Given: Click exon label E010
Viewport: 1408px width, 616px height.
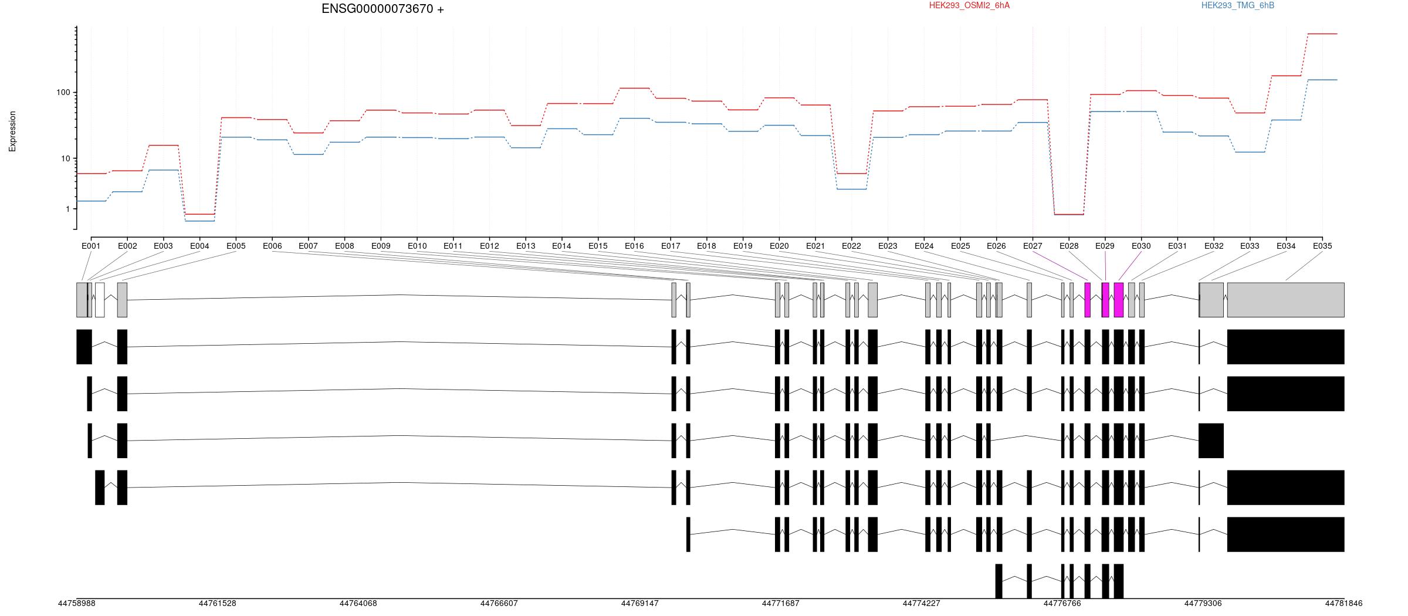Looking at the screenshot, I should pyautogui.click(x=417, y=246).
